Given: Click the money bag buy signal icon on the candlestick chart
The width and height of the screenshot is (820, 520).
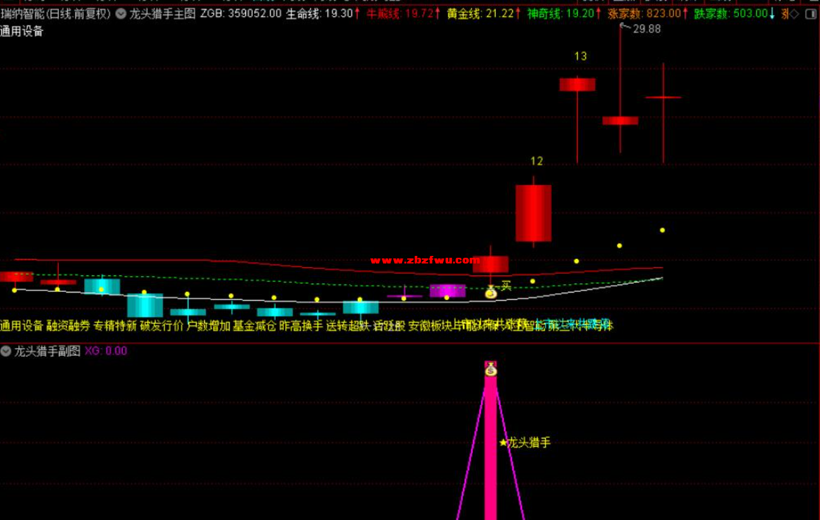Looking at the screenshot, I should point(491,292).
